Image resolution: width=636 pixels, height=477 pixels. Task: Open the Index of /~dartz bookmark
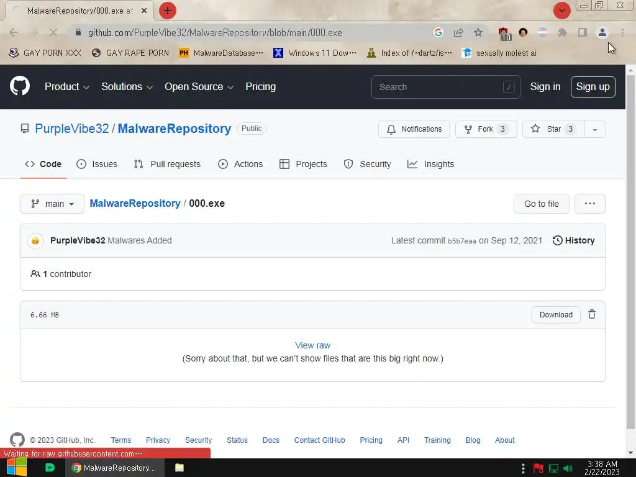coord(409,53)
